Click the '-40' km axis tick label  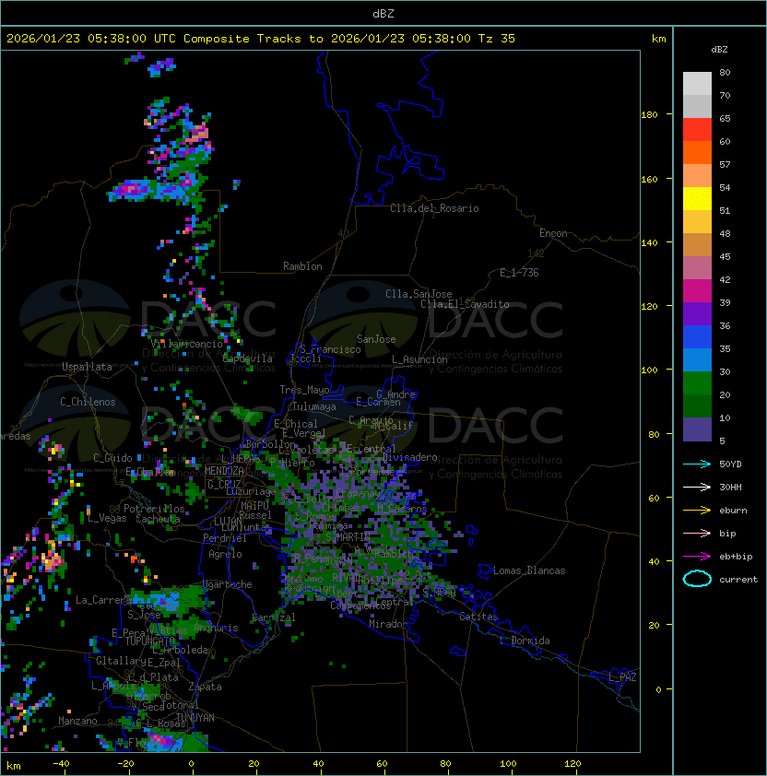[61, 764]
